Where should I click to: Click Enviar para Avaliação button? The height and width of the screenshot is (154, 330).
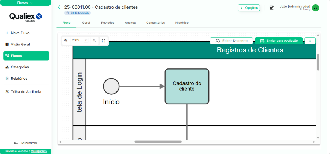[279, 41]
